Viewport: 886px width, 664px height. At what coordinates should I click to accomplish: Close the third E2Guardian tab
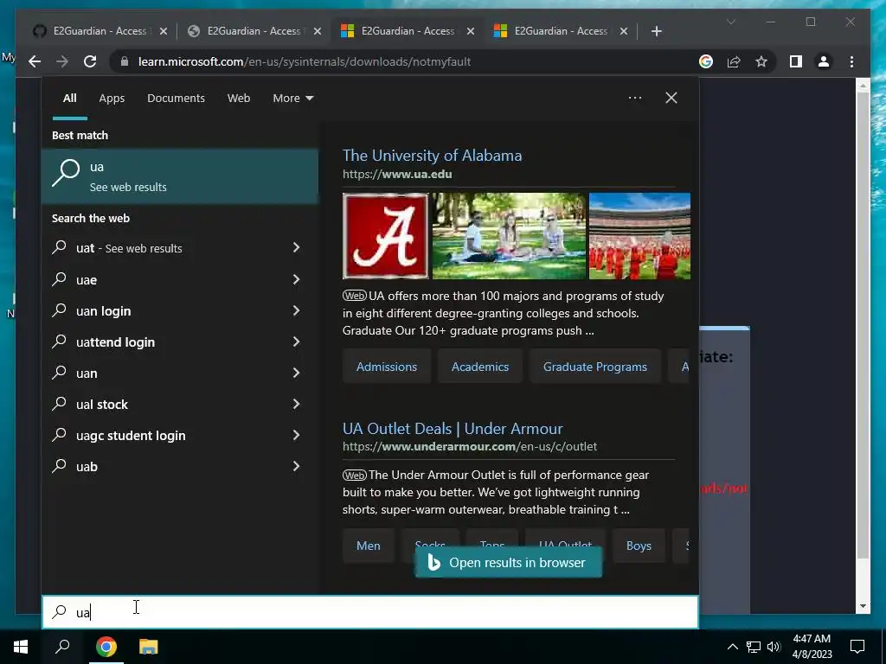470,31
